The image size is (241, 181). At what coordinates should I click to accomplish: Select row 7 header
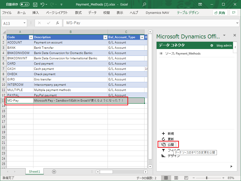tap(3, 69)
